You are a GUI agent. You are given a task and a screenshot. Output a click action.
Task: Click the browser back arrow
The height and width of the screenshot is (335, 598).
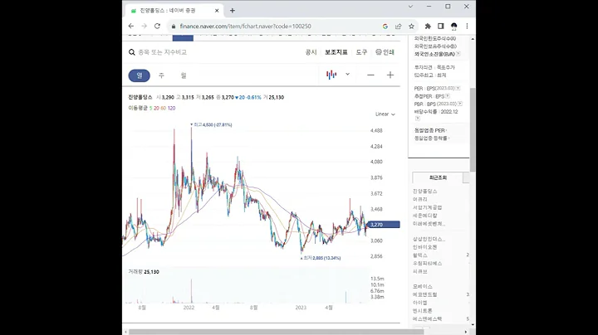[131, 27]
